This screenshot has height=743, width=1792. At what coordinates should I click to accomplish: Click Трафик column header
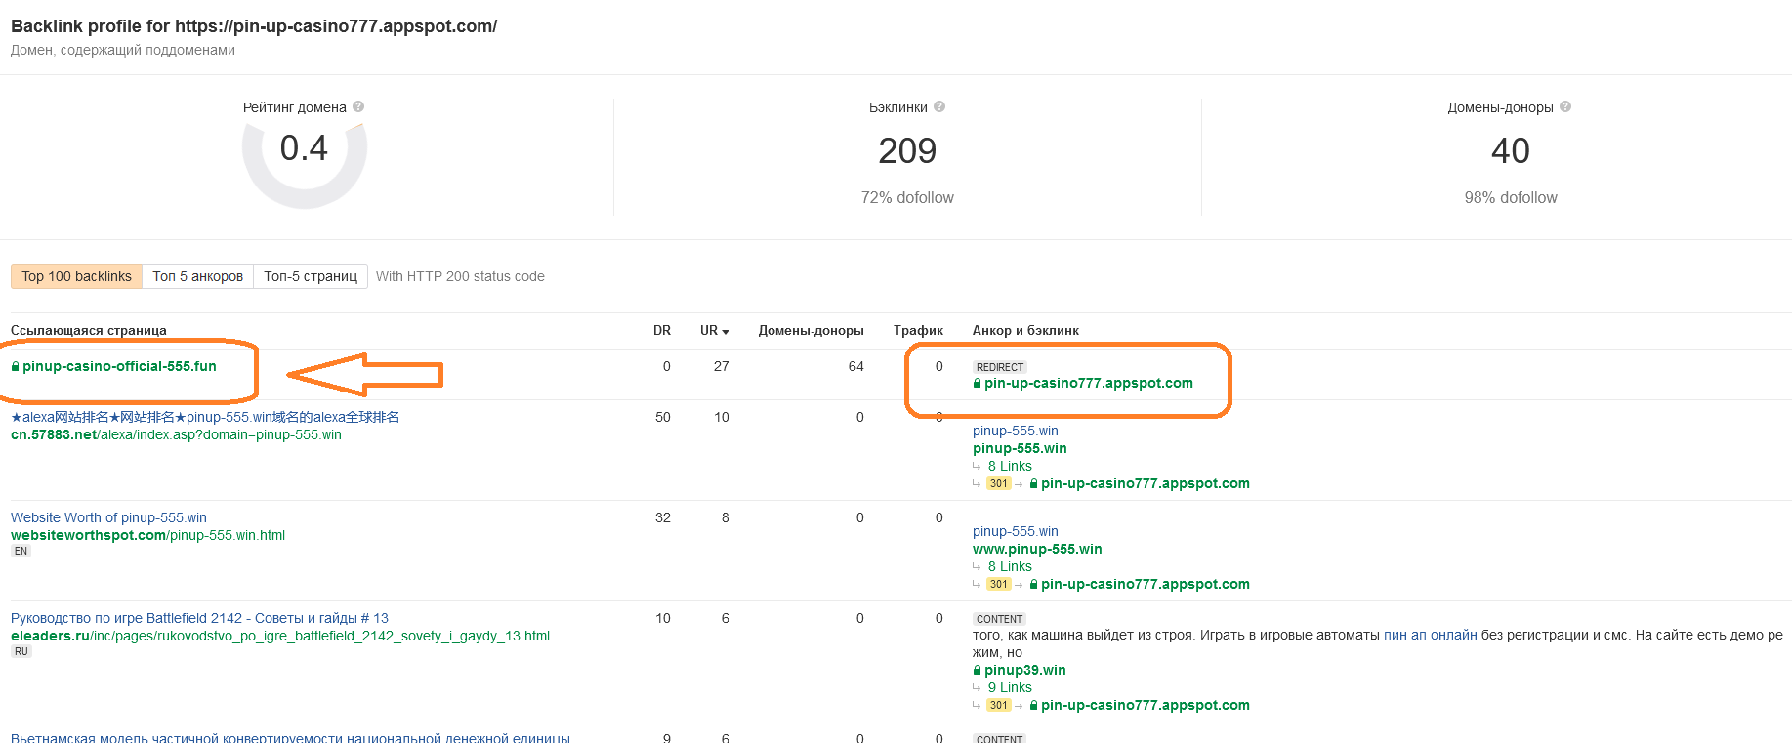tap(918, 331)
